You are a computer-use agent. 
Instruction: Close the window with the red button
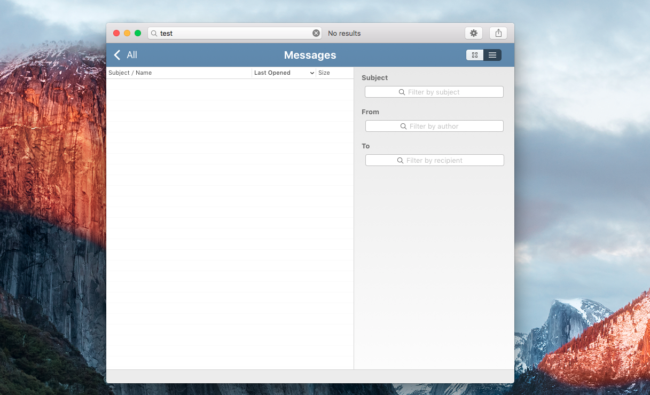pos(116,33)
